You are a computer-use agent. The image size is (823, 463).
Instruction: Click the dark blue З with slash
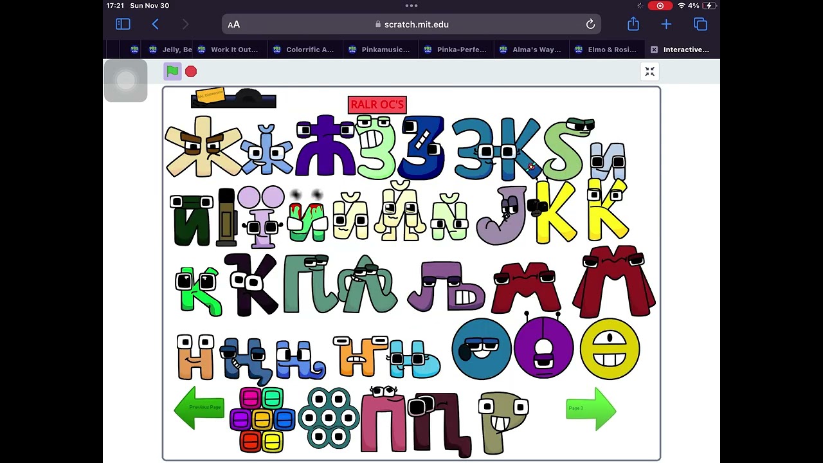click(x=422, y=147)
